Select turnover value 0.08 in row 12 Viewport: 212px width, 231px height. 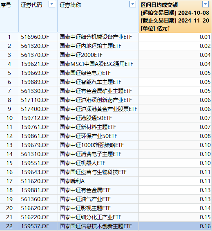click(x=205, y=136)
